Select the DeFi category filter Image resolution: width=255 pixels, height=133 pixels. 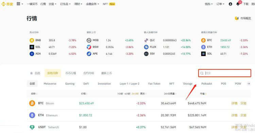coord(86,84)
